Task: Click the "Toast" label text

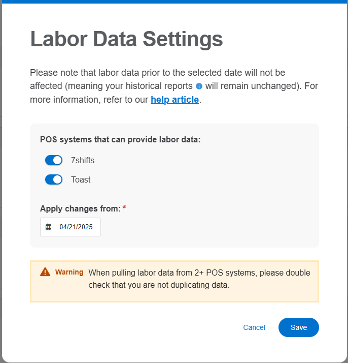Action: (81, 179)
